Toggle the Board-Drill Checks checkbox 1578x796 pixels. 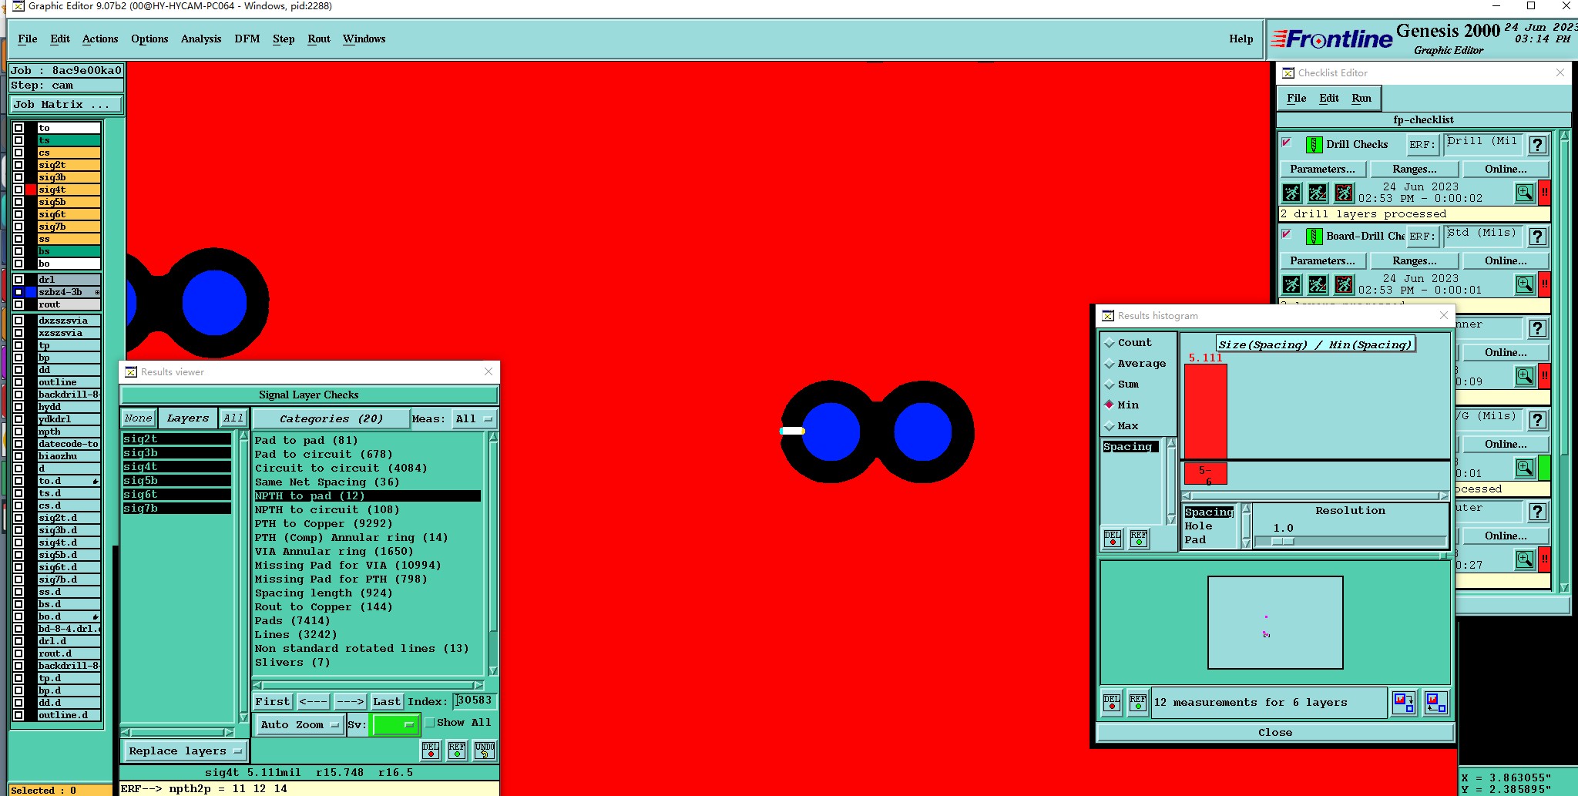point(1286,234)
